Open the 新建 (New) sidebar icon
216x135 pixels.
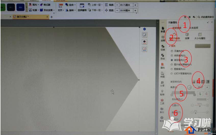click(162, 29)
